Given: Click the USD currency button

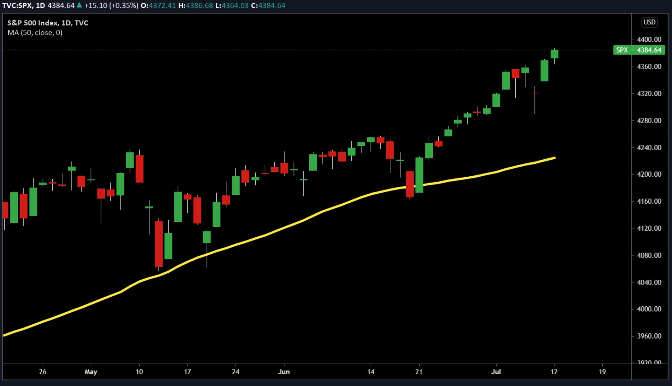Looking at the screenshot, I should pos(649,22).
